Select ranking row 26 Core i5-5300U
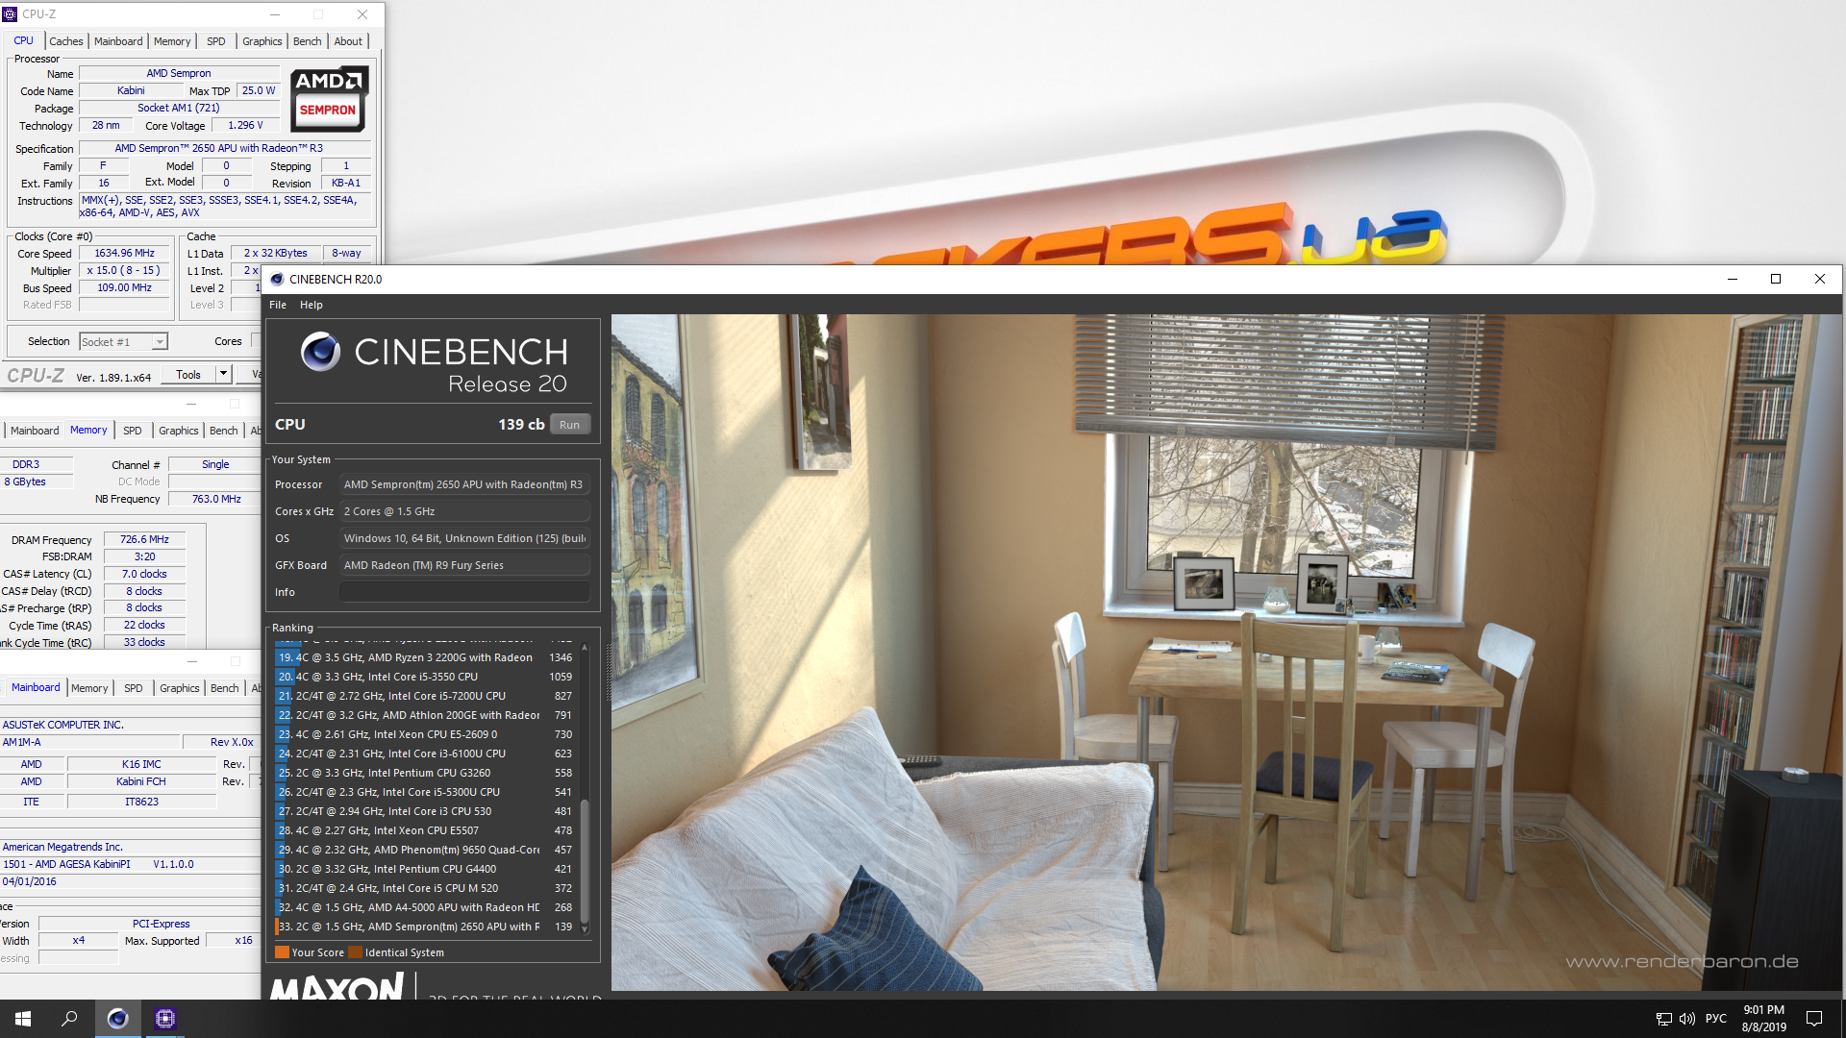Screen dimensions: 1846x1038 coord(426,792)
